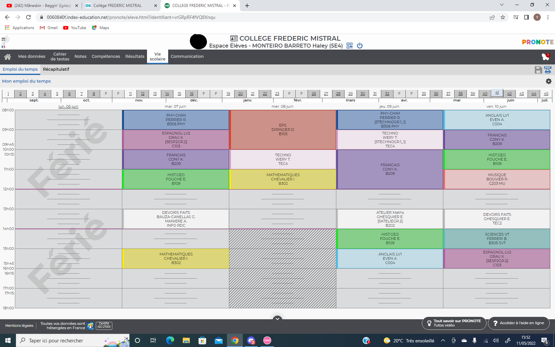Expand the bottom footer chevron
This screenshot has width=555, height=347.
coord(277,319)
